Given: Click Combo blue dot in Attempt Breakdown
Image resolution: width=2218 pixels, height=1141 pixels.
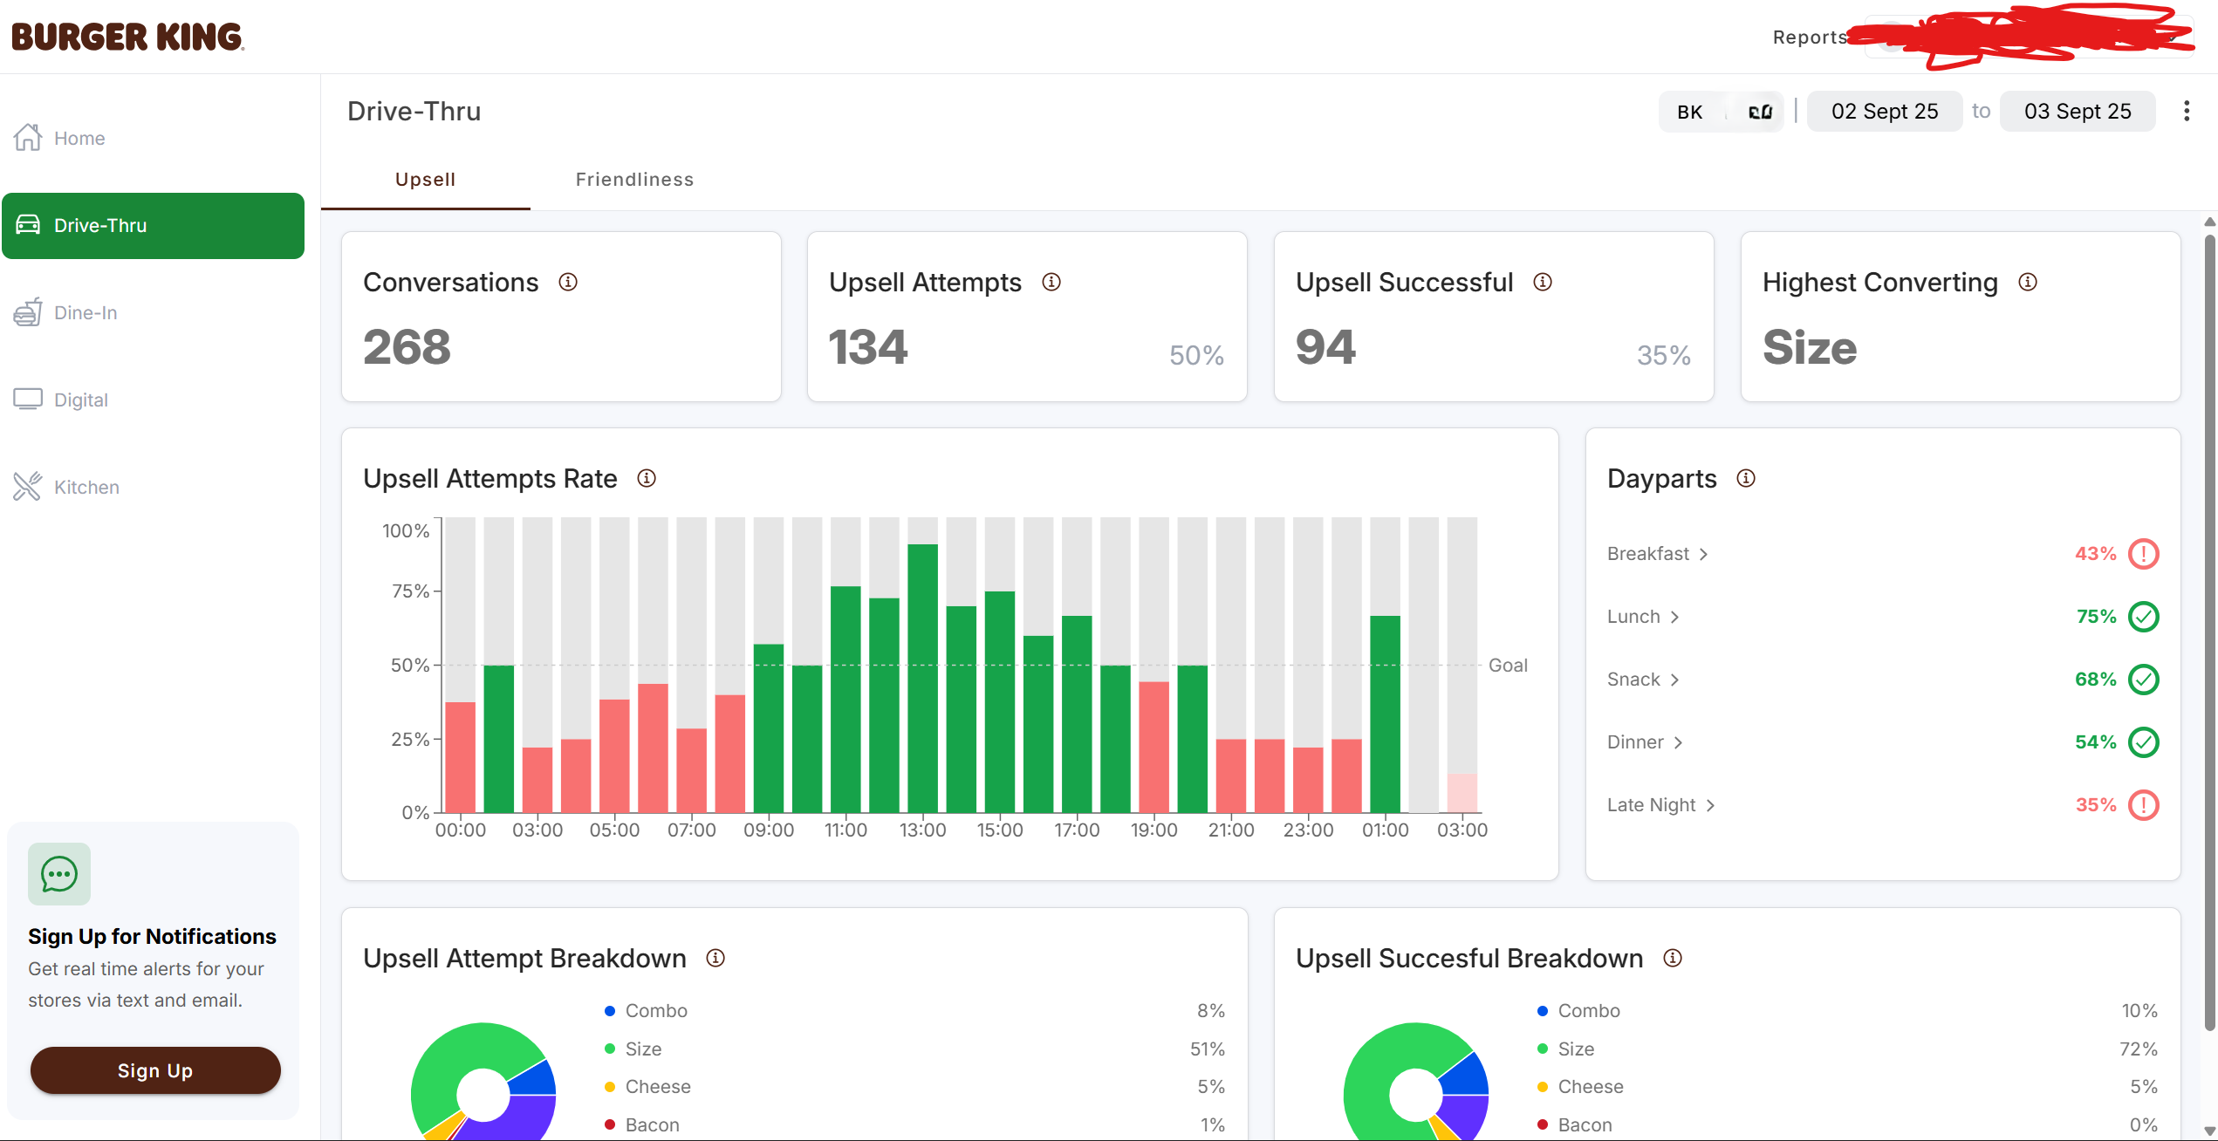Looking at the screenshot, I should point(610,1011).
